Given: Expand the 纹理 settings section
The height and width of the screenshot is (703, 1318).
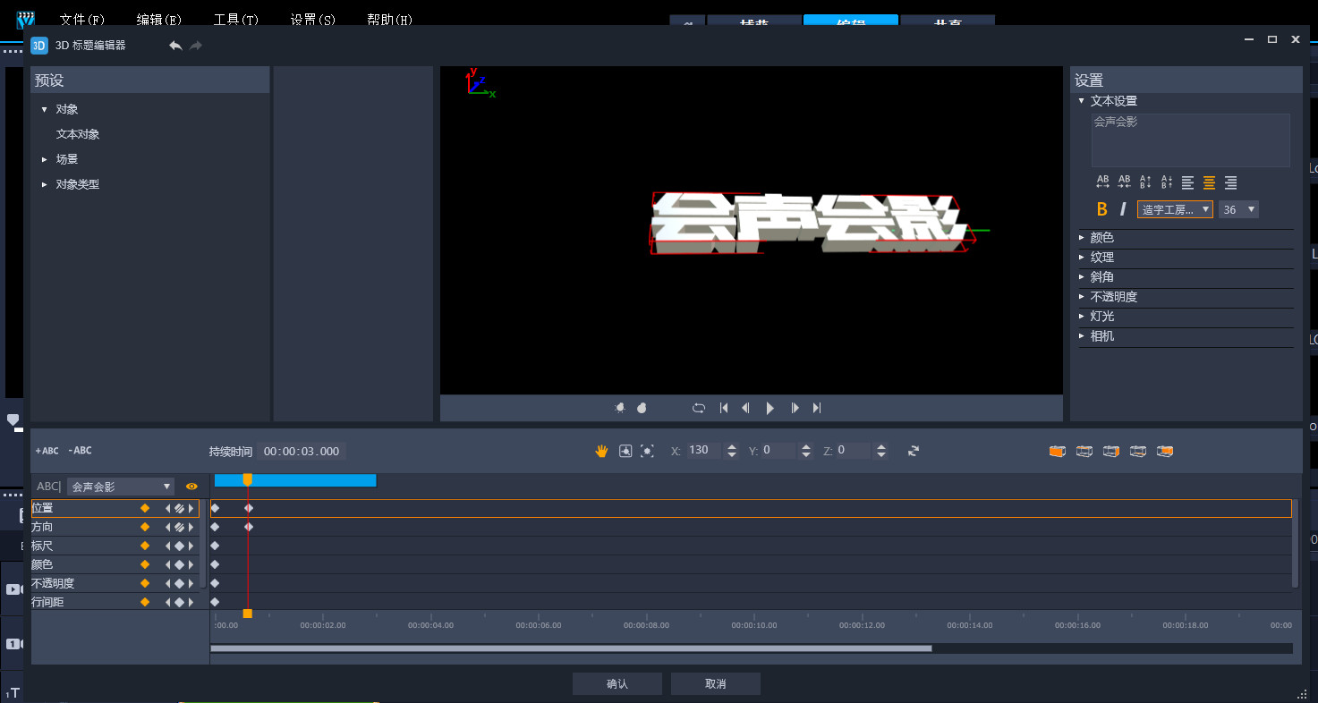Looking at the screenshot, I should tap(1081, 258).
